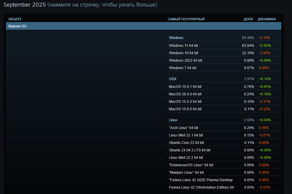
Task: Open the Linux category link
Action: (x=173, y=120)
